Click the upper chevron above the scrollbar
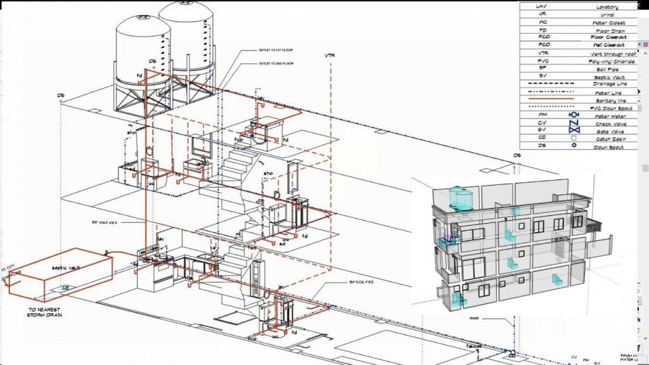Image resolution: width=649 pixels, height=365 pixels. pos(645,53)
